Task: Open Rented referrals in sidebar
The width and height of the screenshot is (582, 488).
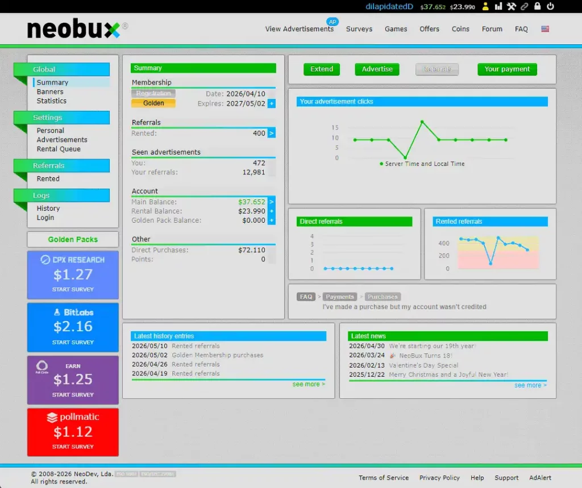Action: click(x=48, y=179)
